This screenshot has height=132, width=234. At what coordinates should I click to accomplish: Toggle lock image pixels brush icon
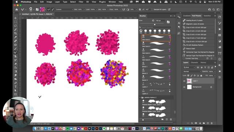(192, 76)
